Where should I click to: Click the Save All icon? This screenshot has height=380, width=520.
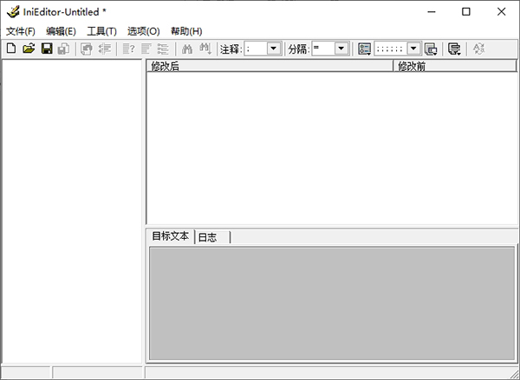pyautogui.click(x=63, y=49)
